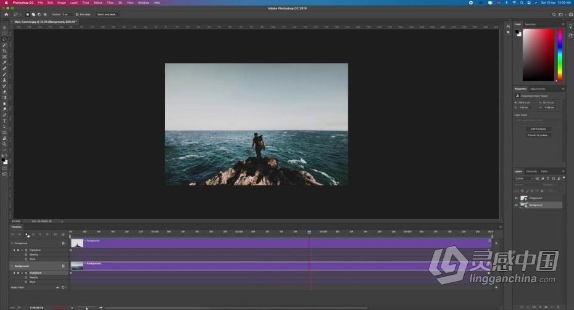Screen dimensions: 574x310
Task: Click the hue spectrum slider
Action: click(x=560, y=55)
